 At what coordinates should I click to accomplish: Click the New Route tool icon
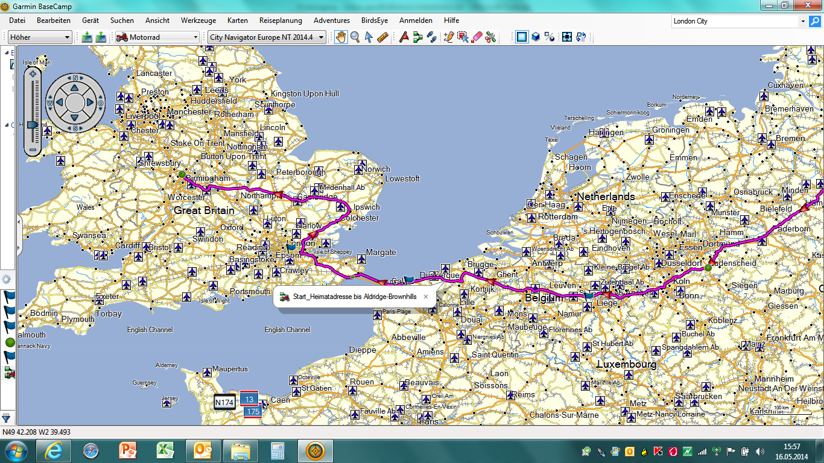tap(417, 37)
